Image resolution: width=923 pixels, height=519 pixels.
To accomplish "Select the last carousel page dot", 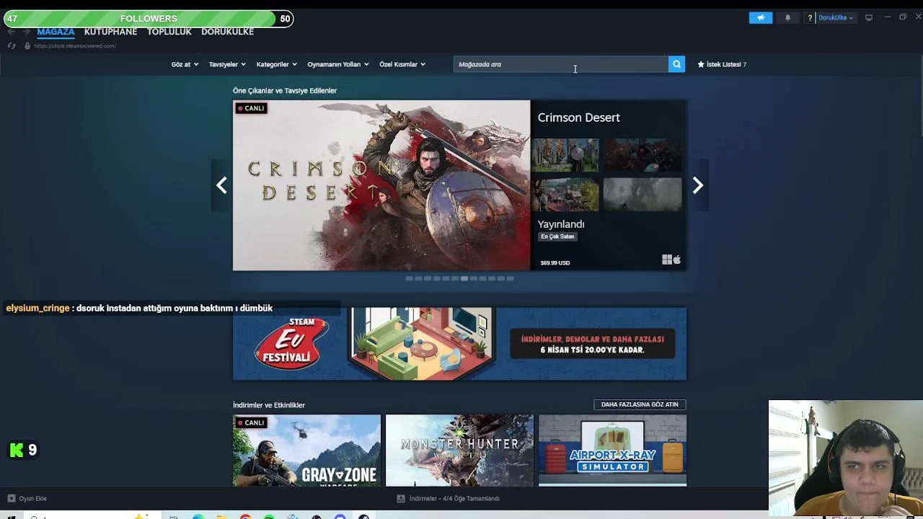I will coord(510,278).
